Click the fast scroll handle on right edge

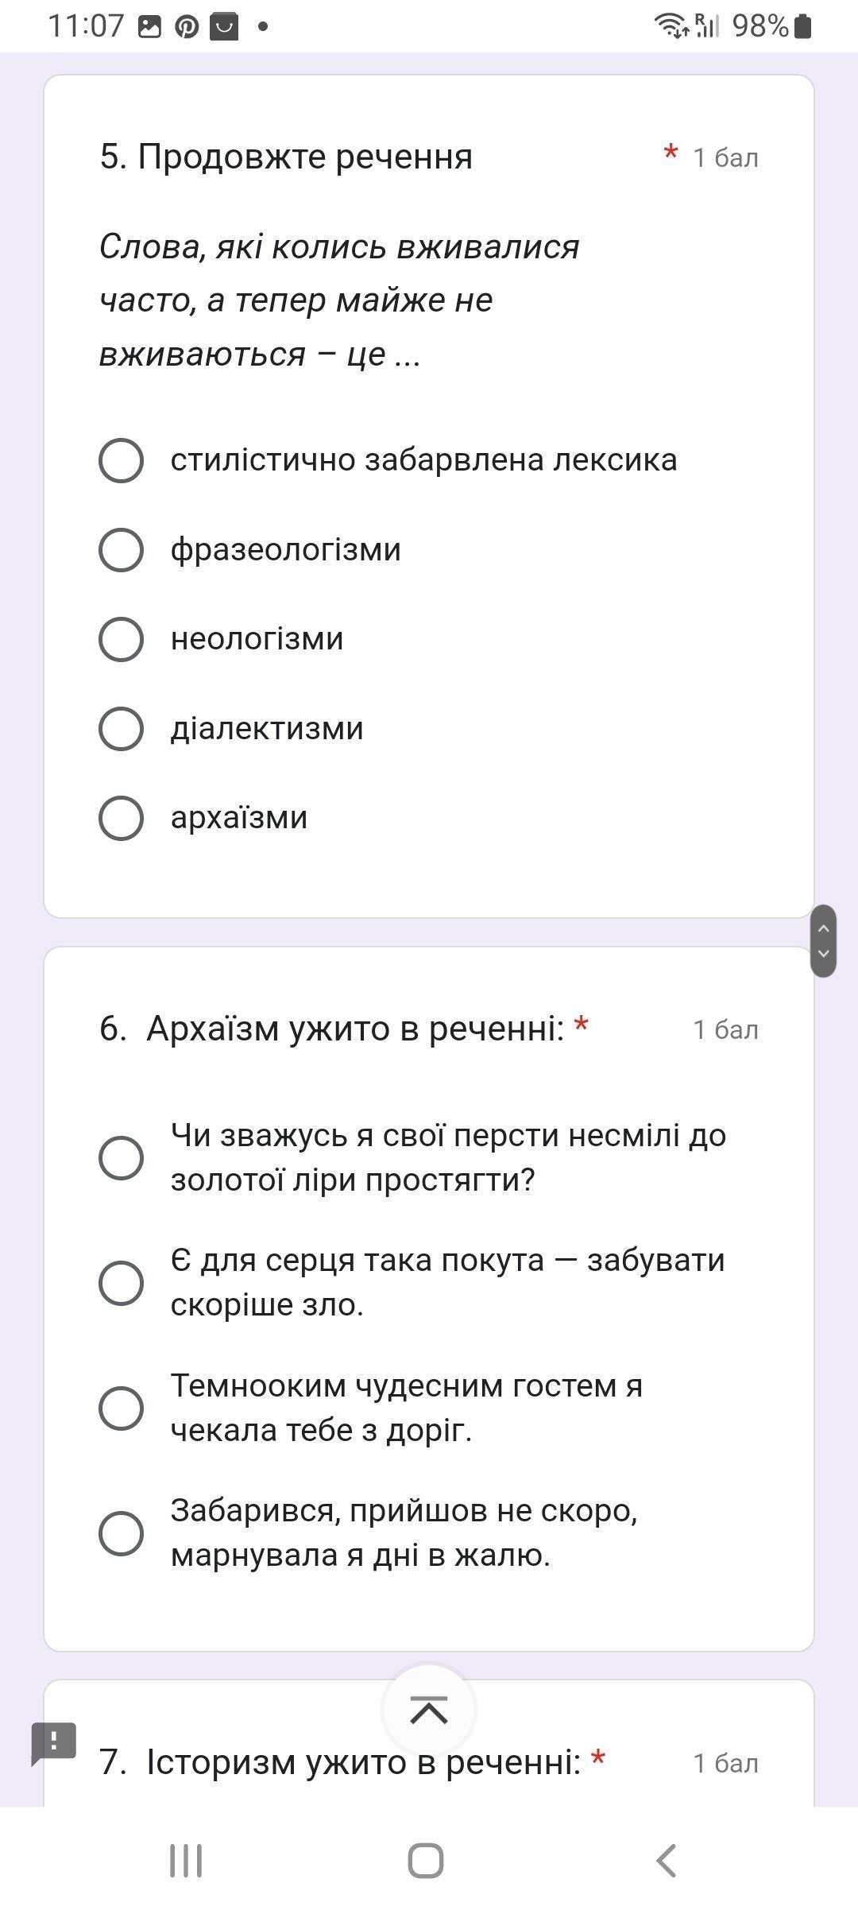(x=824, y=940)
